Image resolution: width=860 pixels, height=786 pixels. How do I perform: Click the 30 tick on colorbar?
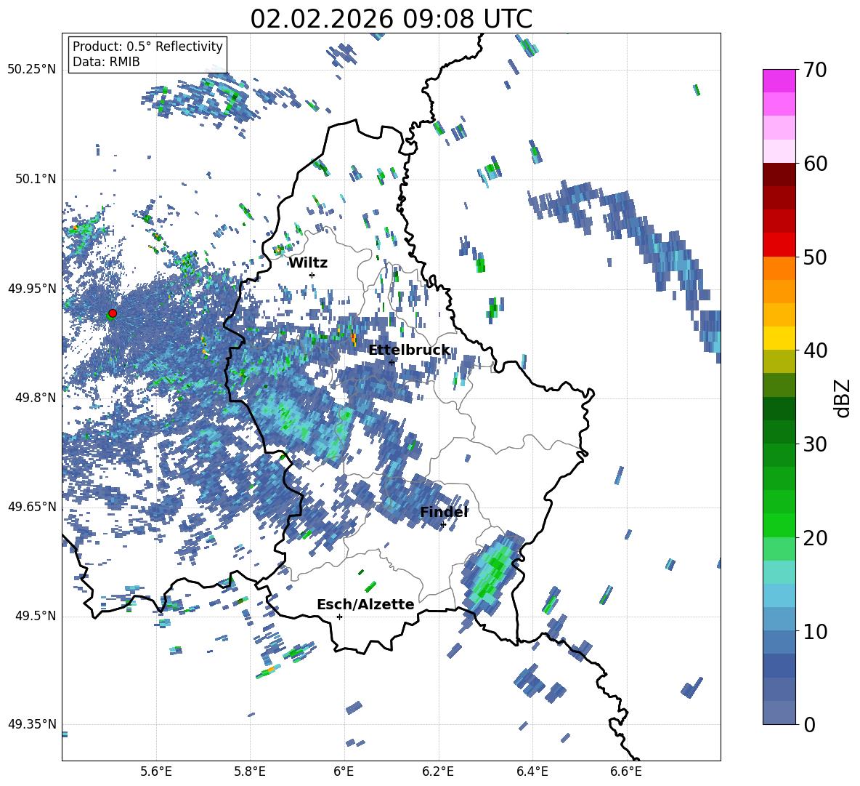(x=814, y=444)
